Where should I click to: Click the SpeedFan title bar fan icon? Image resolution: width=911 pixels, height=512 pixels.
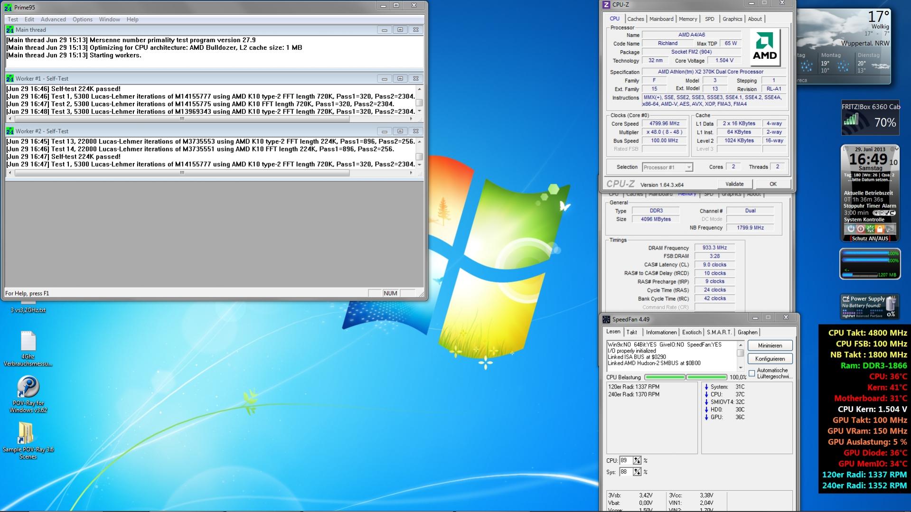click(x=606, y=319)
